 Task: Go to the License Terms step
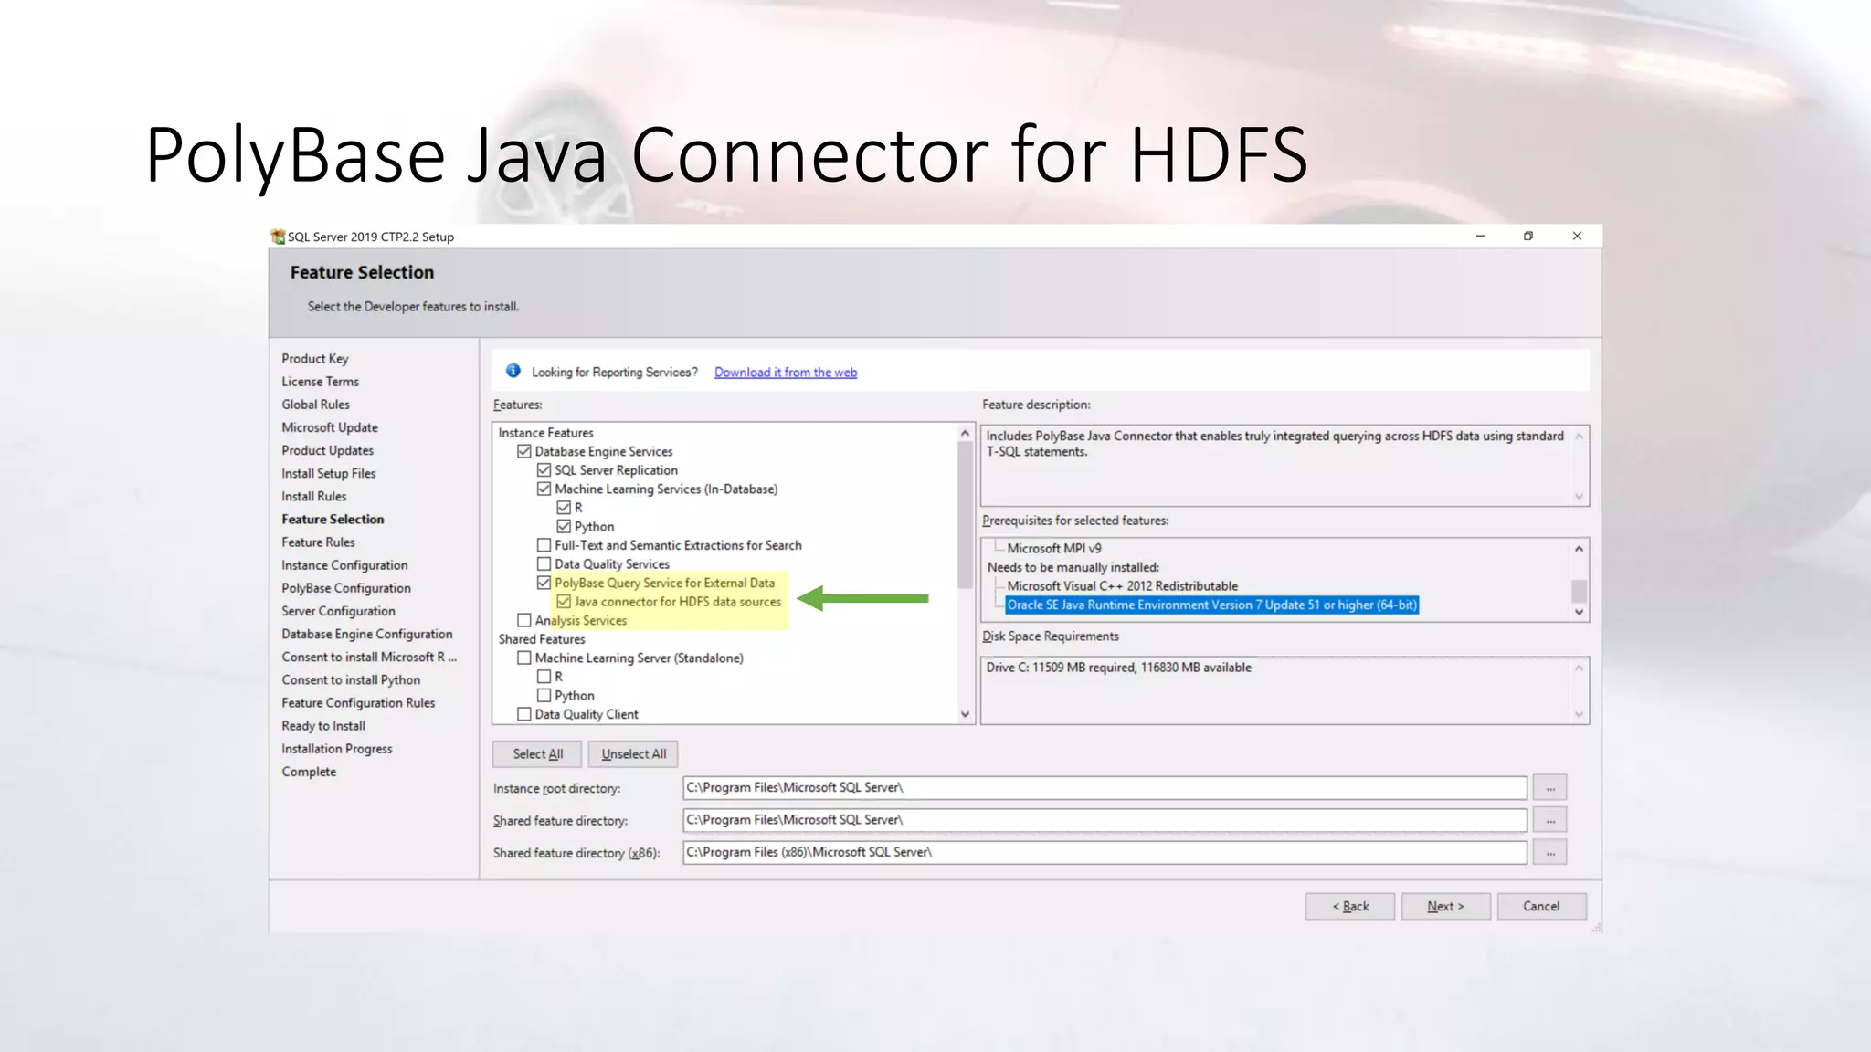[x=321, y=382]
